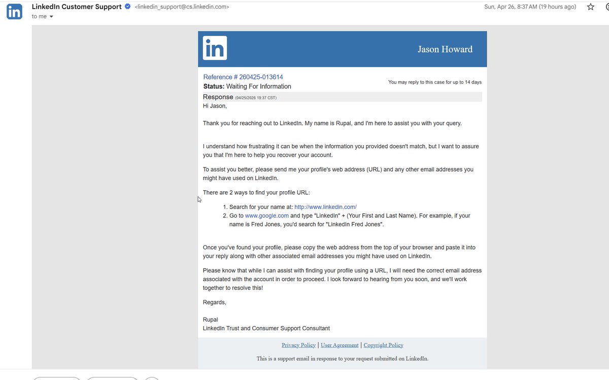609x380 pixels.
Task: Click the LinkedIn sender avatar icon
Action: (x=14, y=11)
